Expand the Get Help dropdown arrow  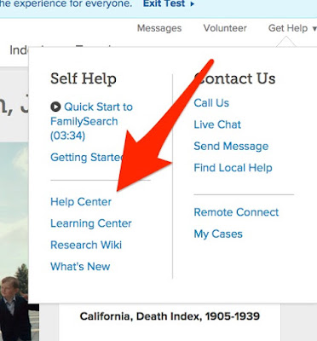click(314, 29)
